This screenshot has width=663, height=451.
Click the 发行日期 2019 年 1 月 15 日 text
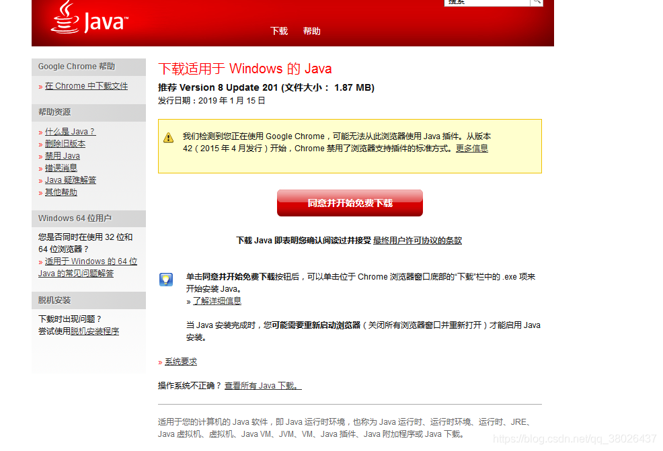(x=211, y=101)
